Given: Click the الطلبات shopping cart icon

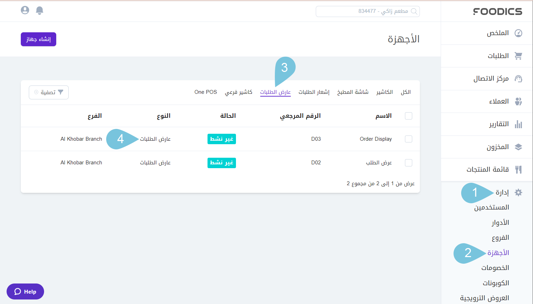Looking at the screenshot, I should (x=518, y=56).
